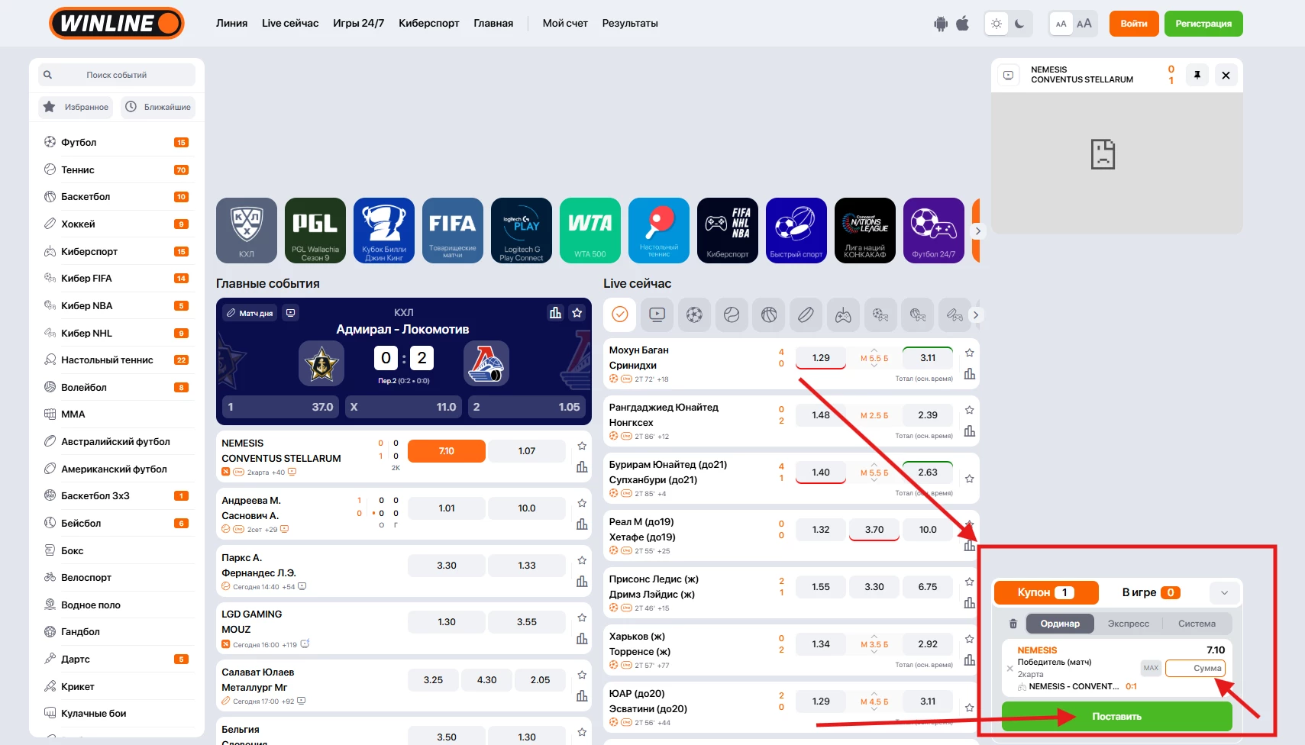Image resolution: width=1305 pixels, height=745 pixels.
Task: Set maximum stake with MAX button
Action: [x=1151, y=668]
